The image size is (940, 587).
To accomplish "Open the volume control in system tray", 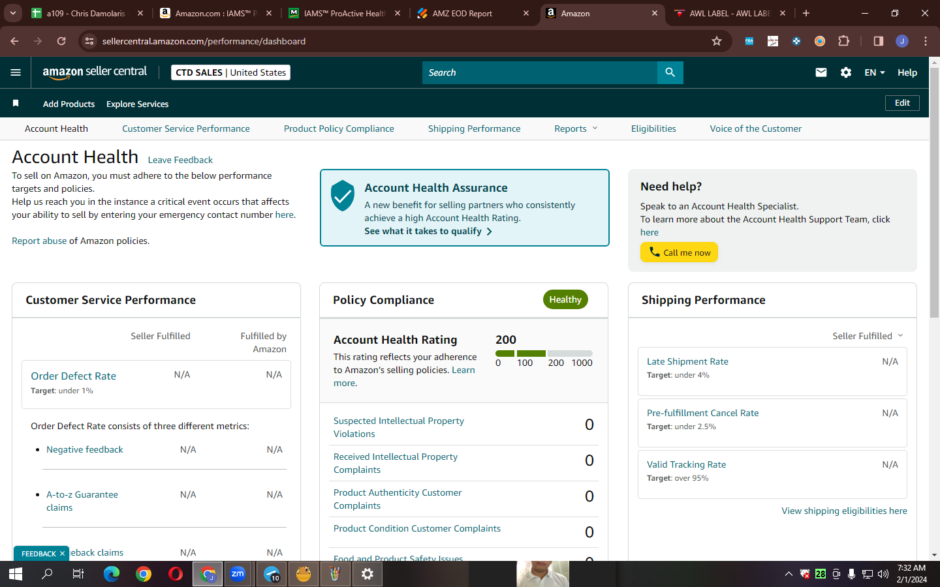I will tap(883, 574).
